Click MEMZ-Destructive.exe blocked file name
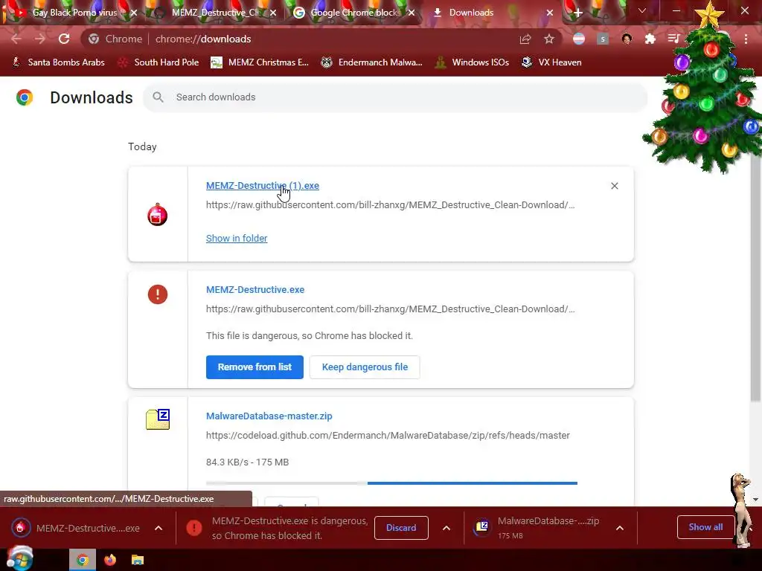This screenshot has width=762, height=571. (x=255, y=289)
